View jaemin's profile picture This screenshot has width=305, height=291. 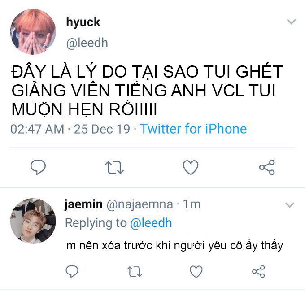click(x=33, y=221)
